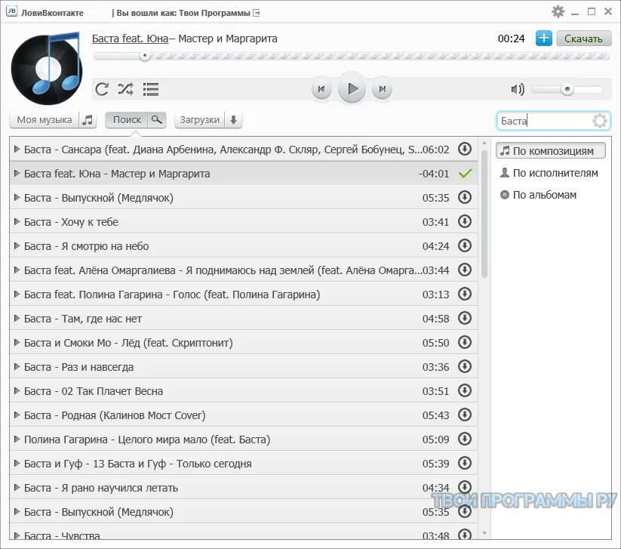Select row Баста feat. Полина Гагарина - Голос
Viewport: 621px width, 549px height.
tap(244, 294)
